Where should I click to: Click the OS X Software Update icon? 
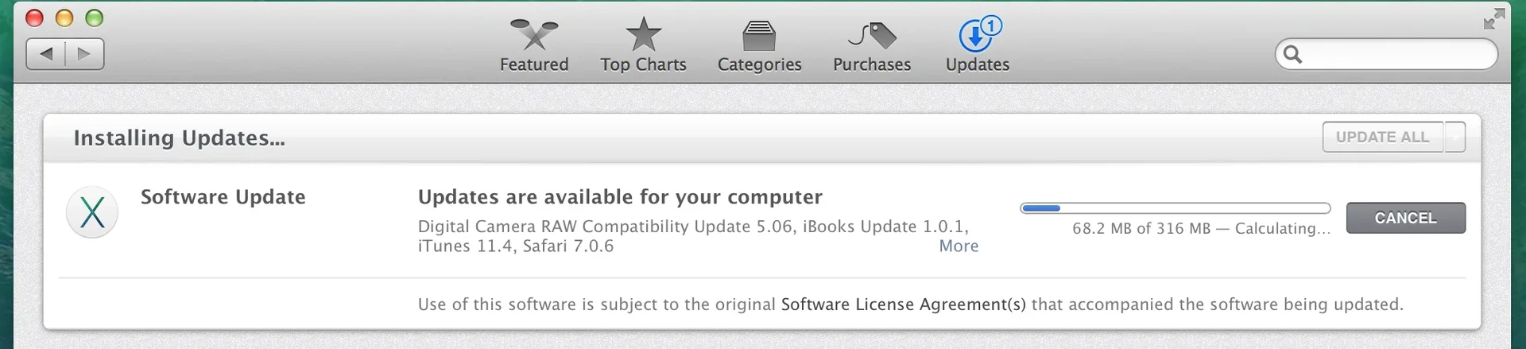pyautogui.click(x=92, y=213)
